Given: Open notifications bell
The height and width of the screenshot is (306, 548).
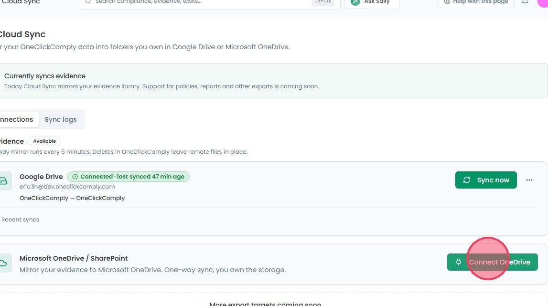Looking at the screenshot, I should (525, 2).
